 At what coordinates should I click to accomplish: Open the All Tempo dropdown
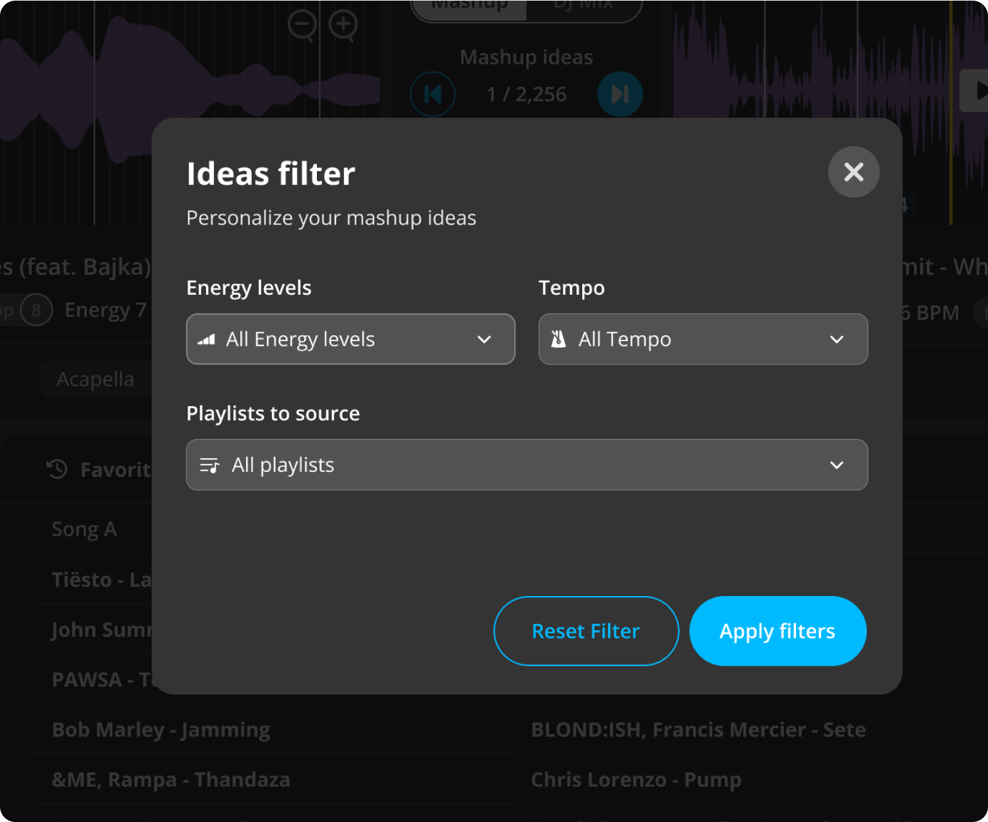pos(703,339)
